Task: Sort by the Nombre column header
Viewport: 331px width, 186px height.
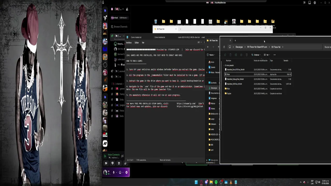Action: (x=229, y=61)
